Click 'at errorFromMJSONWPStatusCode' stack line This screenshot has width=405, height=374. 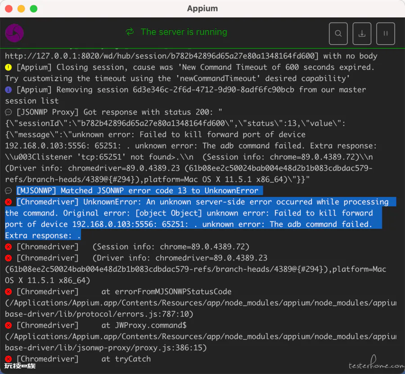[x=166, y=292]
